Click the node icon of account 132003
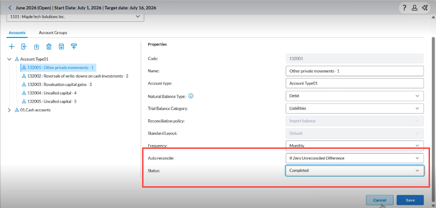Viewport: 436px width, 208px height. (24, 85)
